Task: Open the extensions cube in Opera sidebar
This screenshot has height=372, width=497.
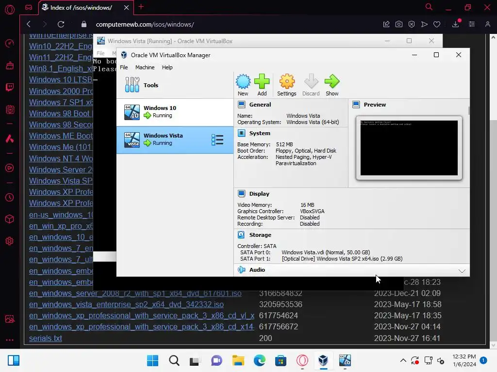Action: (10, 219)
